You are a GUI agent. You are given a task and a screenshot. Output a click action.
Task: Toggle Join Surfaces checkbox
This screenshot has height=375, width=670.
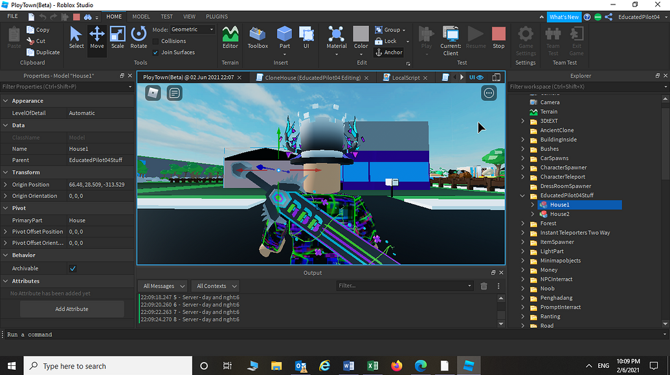click(155, 52)
